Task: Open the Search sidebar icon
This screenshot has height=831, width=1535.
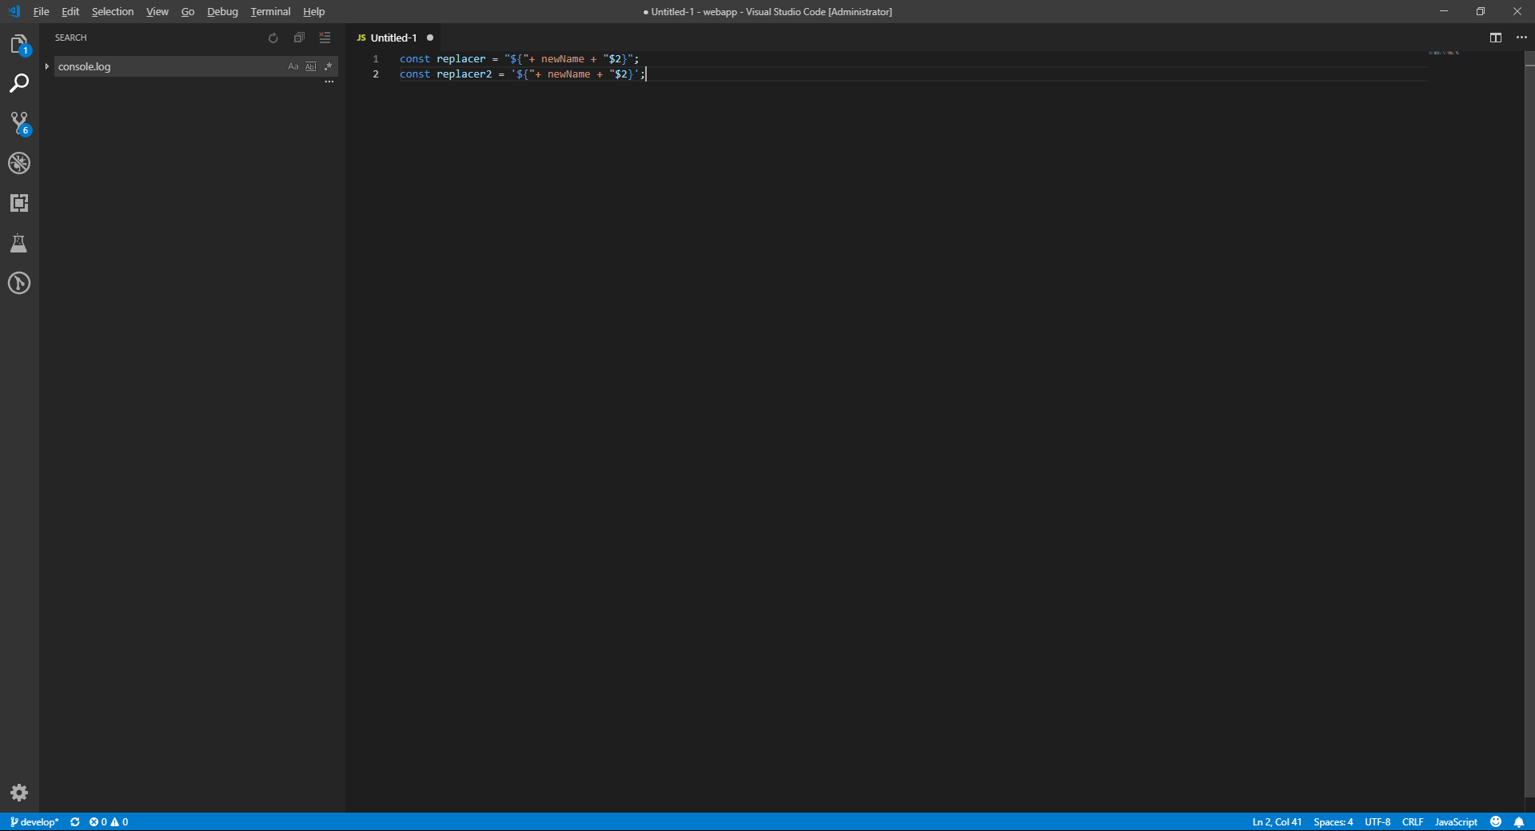Action: [x=19, y=83]
